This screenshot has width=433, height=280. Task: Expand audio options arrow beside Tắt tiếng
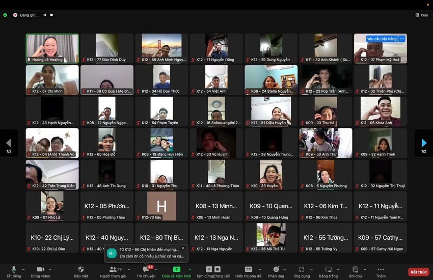(23, 269)
